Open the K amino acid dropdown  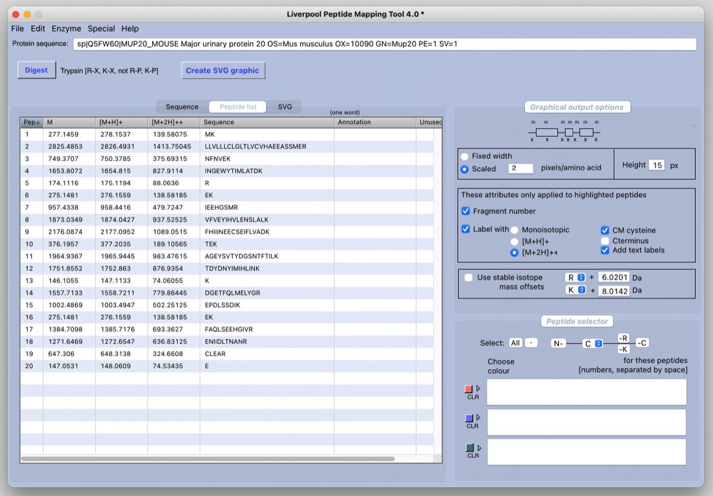pyautogui.click(x=575, y=290)
